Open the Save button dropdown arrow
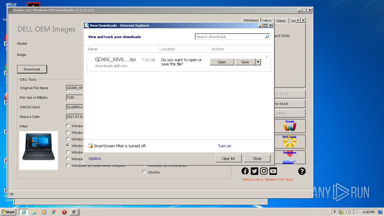 click(x=258, y=62)
